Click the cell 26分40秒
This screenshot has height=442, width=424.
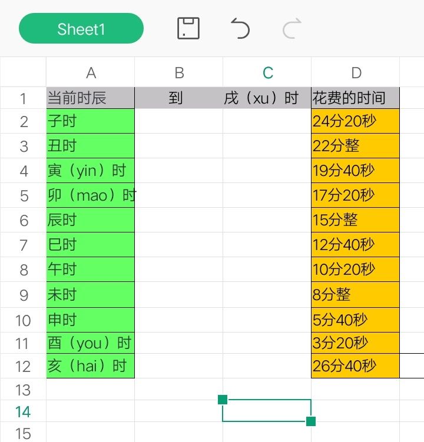356,366
